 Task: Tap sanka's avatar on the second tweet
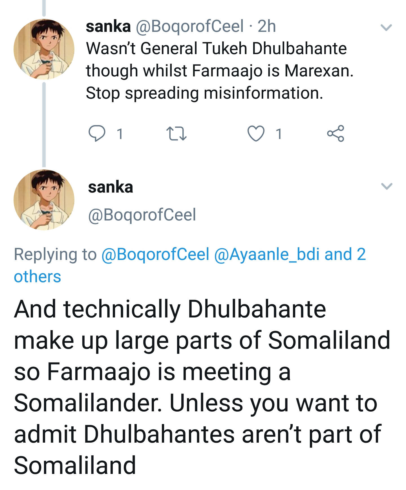click(x=44, y=200)
